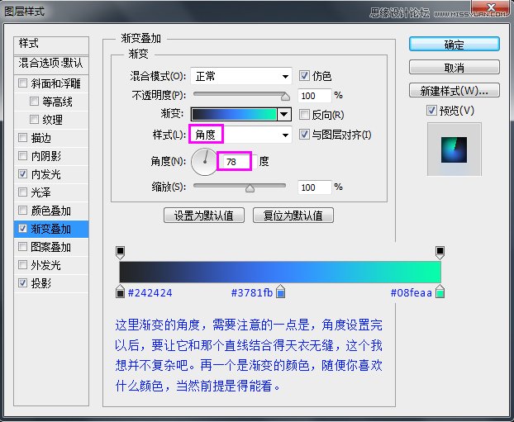Open the 样式(L) dropdown showing 角度
The width and height of the screenshot is (514, 422).
click(241, 135)
